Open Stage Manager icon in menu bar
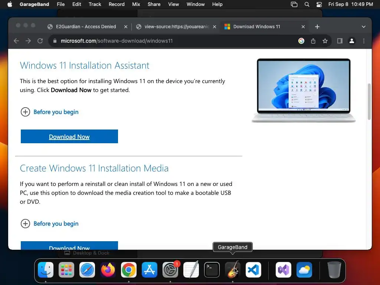Image resolution: width=380 pixels, height=285 pixels. pyautogui.click(x=294, y=4)
